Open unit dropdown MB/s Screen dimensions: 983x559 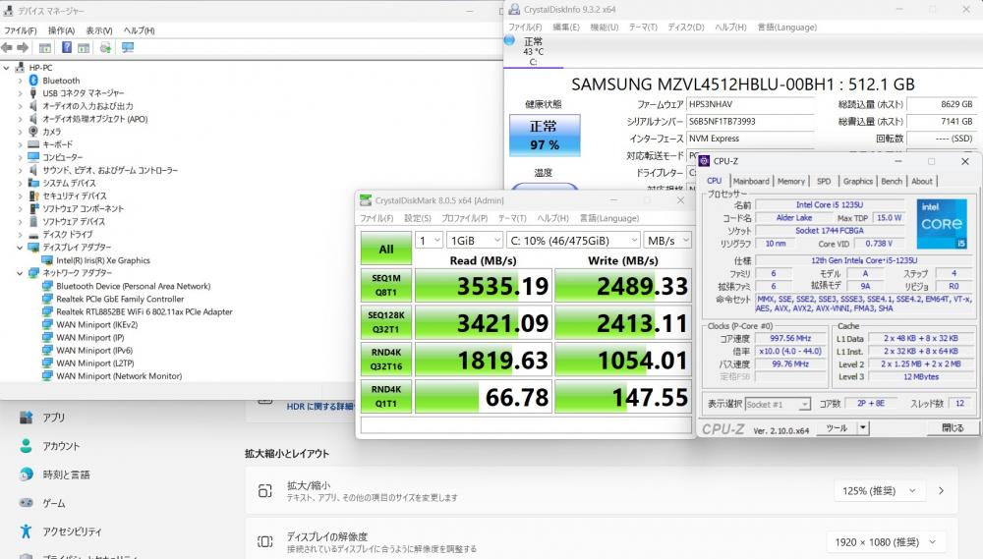[x=667, y=241]
